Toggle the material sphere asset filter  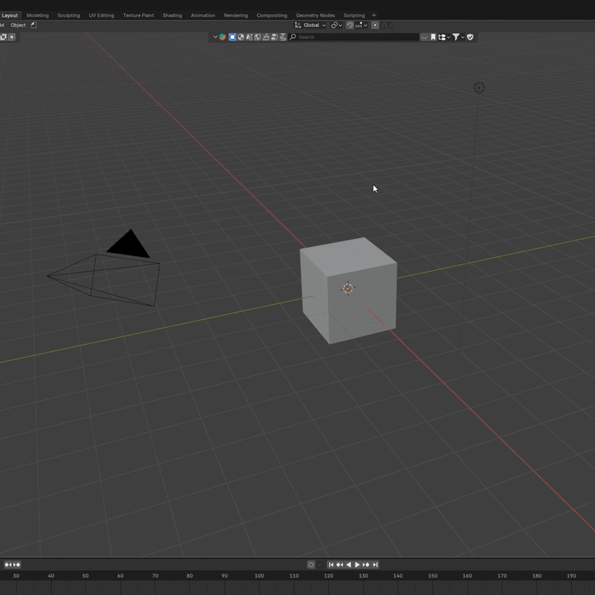(x=240, y=37)
